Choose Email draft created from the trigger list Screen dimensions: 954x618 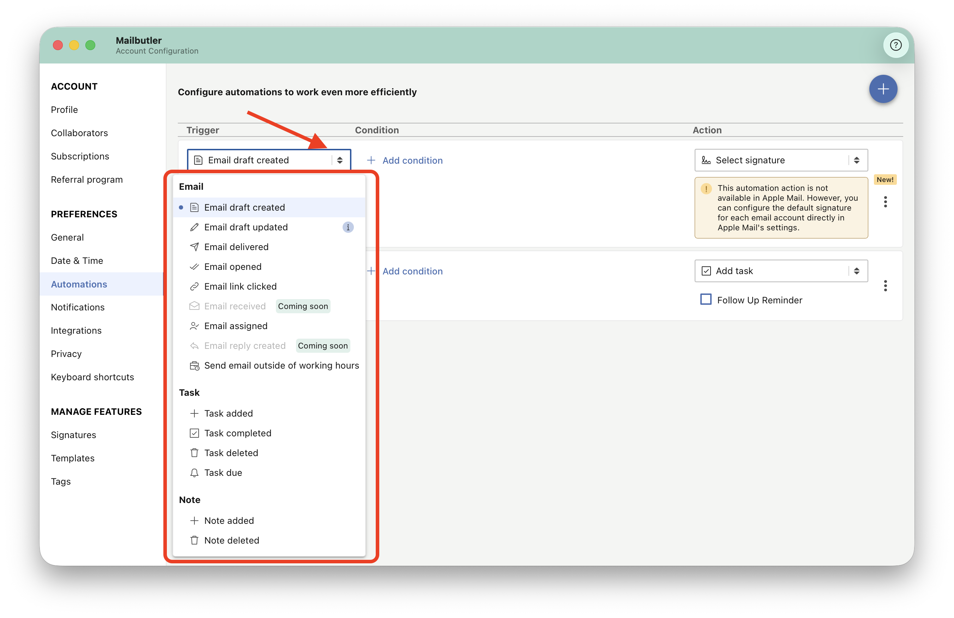(x=269, y=208)
